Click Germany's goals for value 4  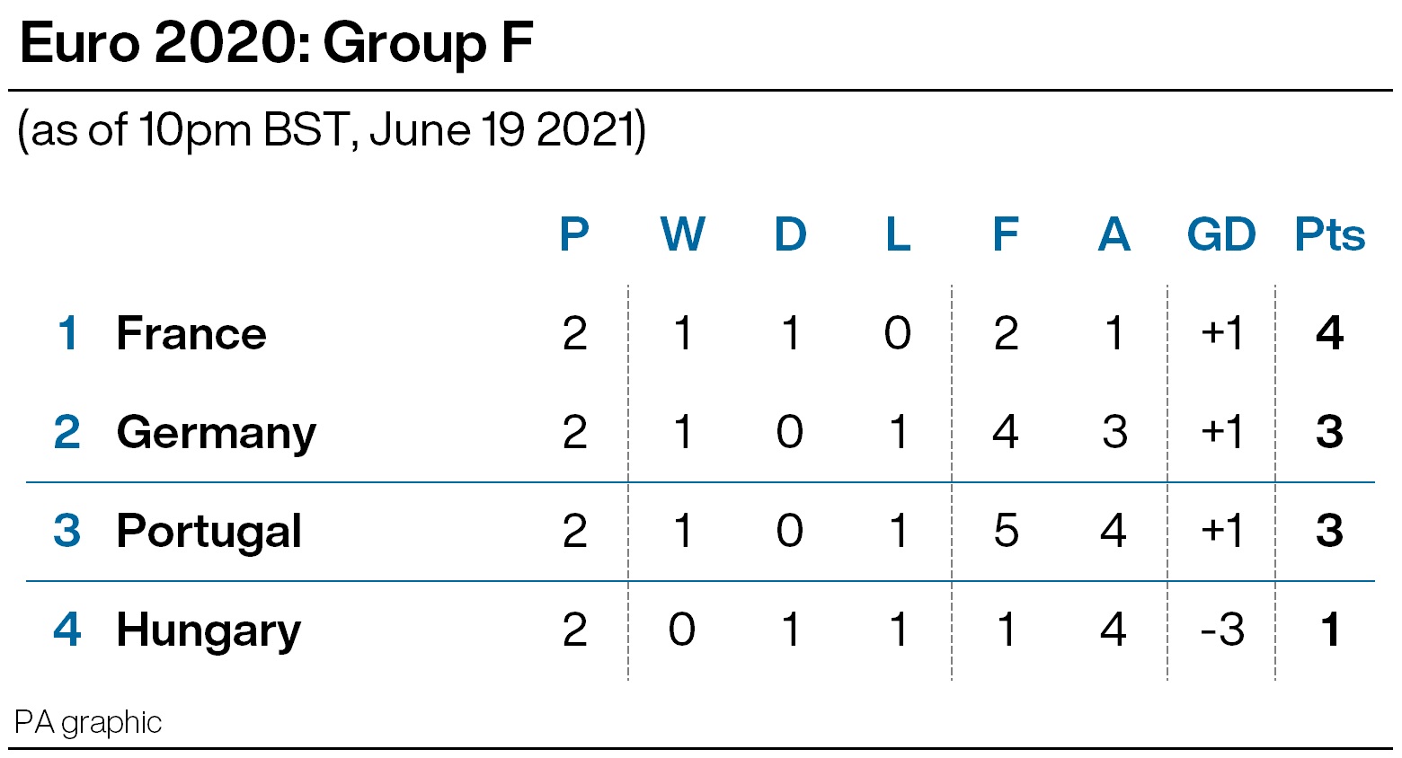coord(1006,432)
